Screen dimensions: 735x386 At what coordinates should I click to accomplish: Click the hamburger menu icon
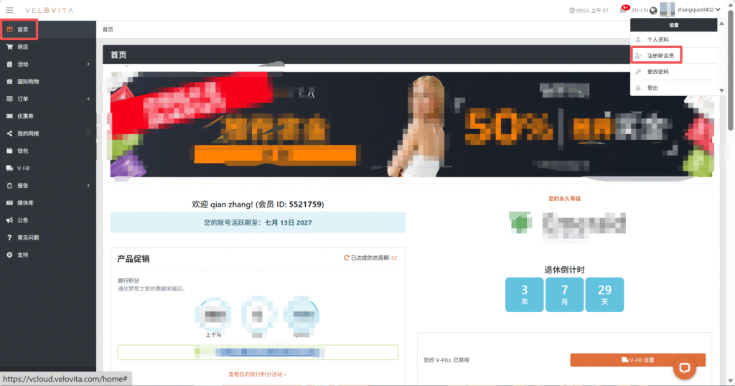pos(9,10)
